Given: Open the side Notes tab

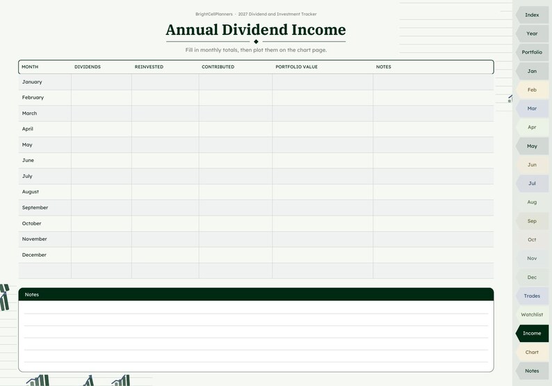Looking at the screenshot, I should pos(532,371).
